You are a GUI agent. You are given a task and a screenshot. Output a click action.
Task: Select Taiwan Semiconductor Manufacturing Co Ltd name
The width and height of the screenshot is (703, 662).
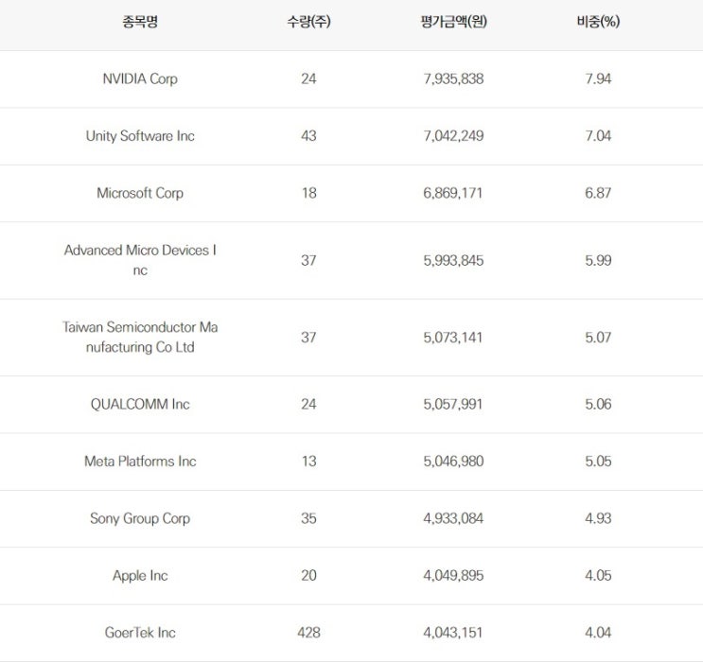140,337
